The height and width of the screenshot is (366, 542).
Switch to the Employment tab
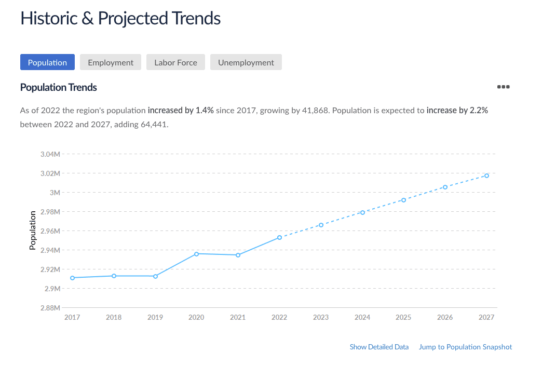click(x=111, y=62)
